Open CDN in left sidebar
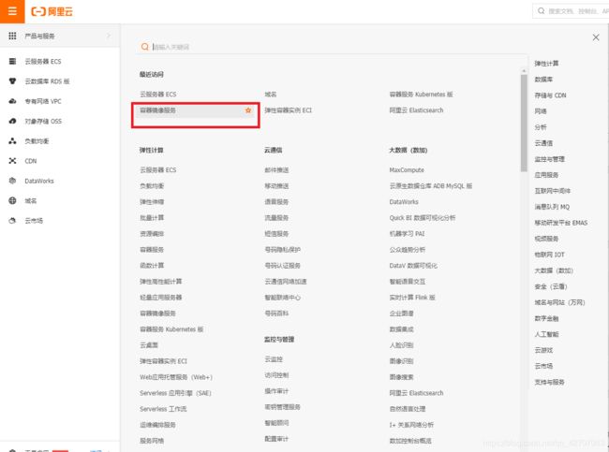This screenshot has height=452, width=609. coord(31,161)
